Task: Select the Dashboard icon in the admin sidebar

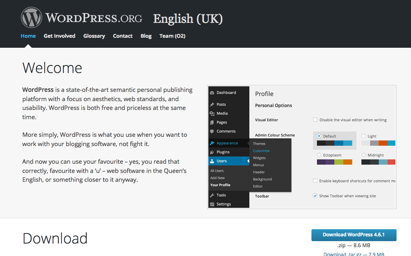Action: [x=213, y=93]
